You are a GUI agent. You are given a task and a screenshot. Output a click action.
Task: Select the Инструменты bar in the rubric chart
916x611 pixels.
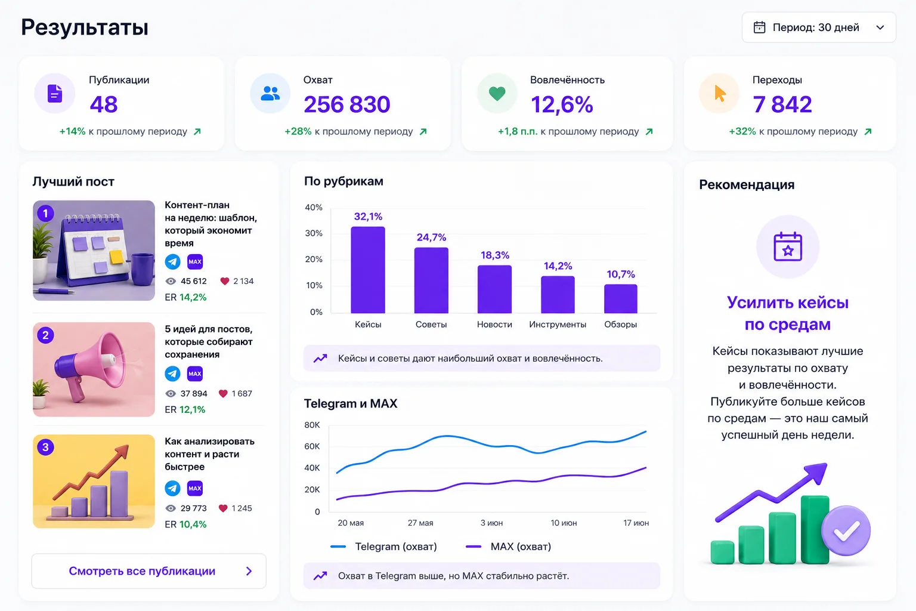[558, 295]
